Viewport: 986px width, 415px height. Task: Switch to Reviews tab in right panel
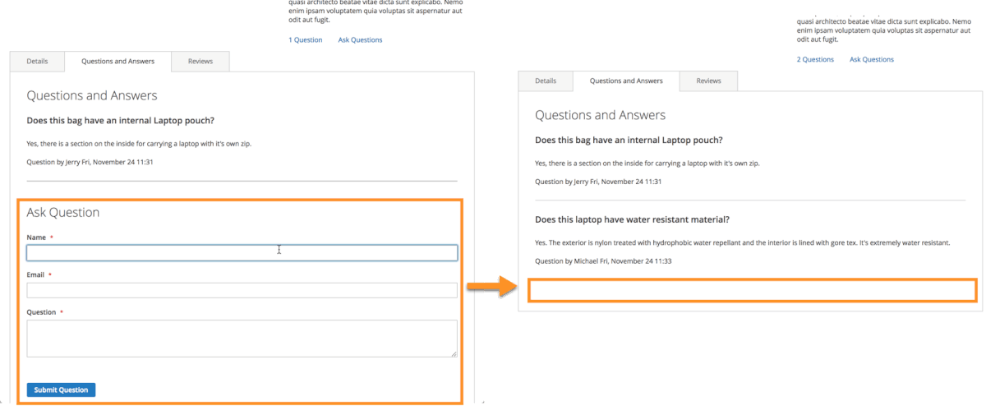click(708, 81)
